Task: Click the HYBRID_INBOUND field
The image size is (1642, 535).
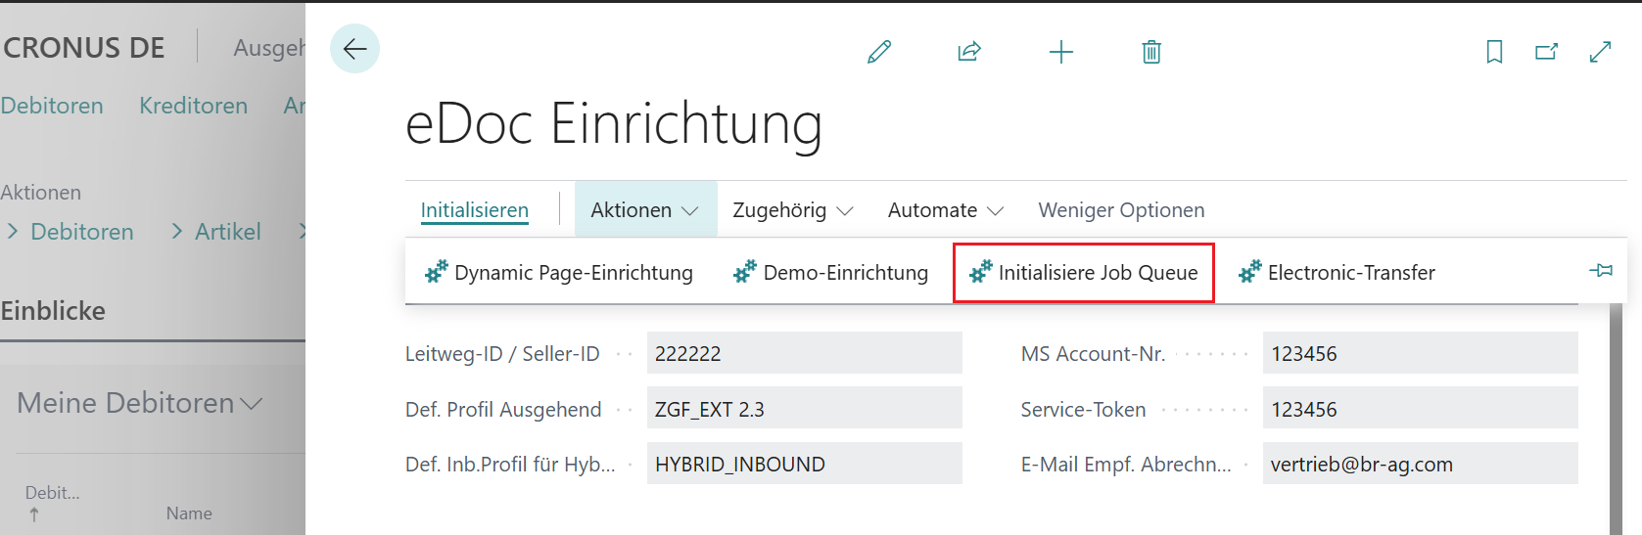Action: point(804,464)
